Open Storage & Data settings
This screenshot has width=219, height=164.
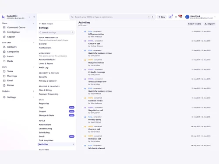coord(46,115)
